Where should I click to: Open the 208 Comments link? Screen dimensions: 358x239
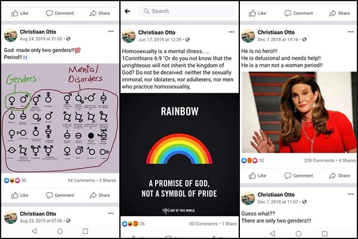point(319,161)
